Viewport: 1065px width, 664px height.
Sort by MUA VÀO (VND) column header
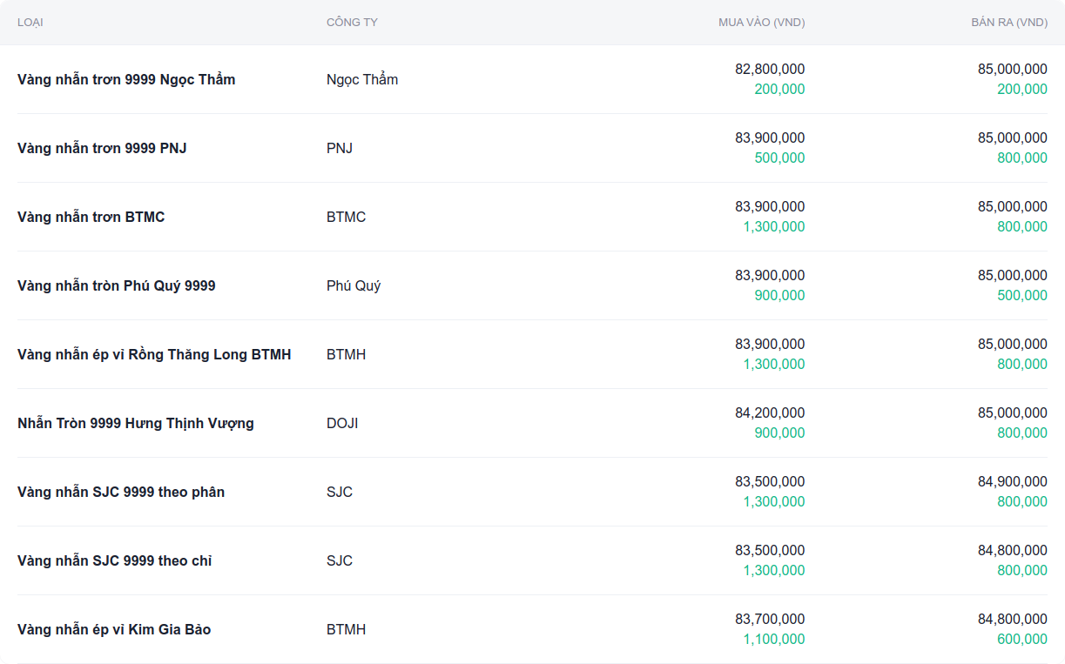pos(761,23)
